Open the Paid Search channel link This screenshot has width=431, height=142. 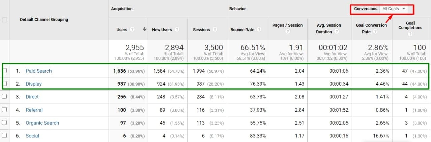coord(39,71)
